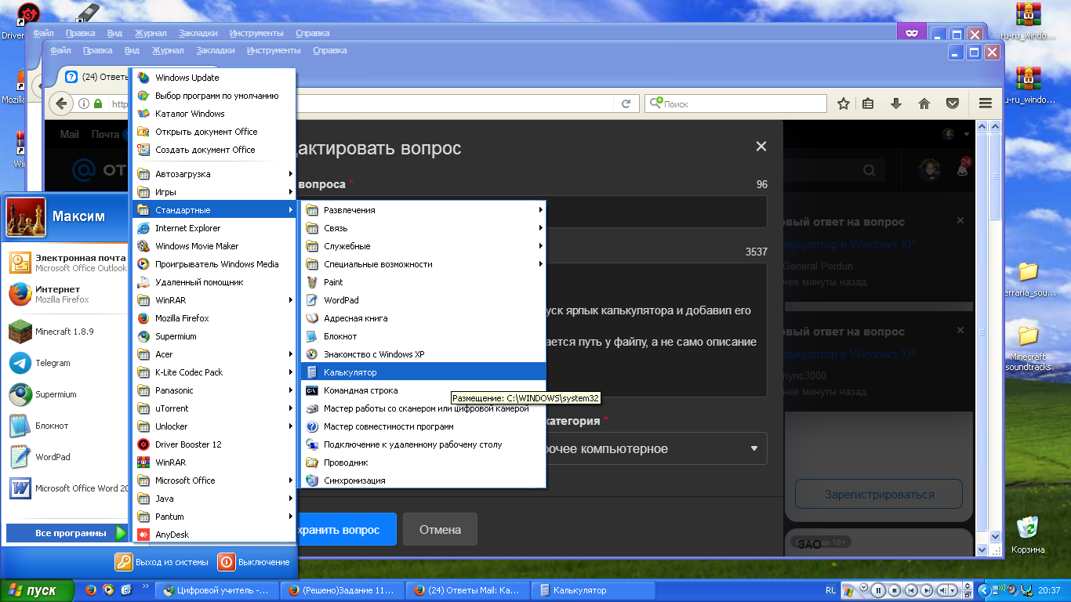This screenshot has height=602, width=1071.
Task: Select Знакомство с Windows XP
Action: (423, 354)
